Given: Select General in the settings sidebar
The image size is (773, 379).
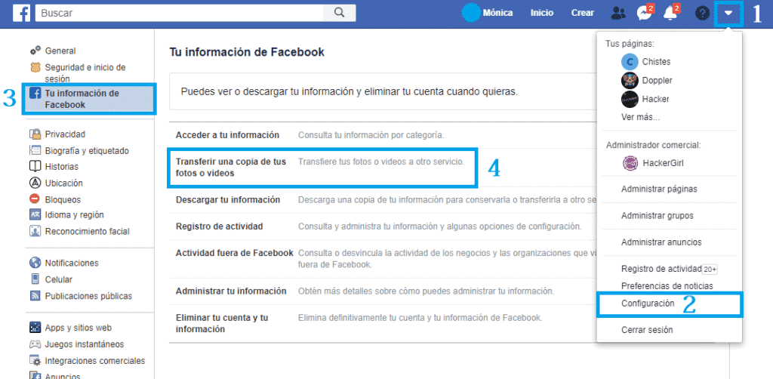Looking at the screenshot, I should click(x=60, y=51).
